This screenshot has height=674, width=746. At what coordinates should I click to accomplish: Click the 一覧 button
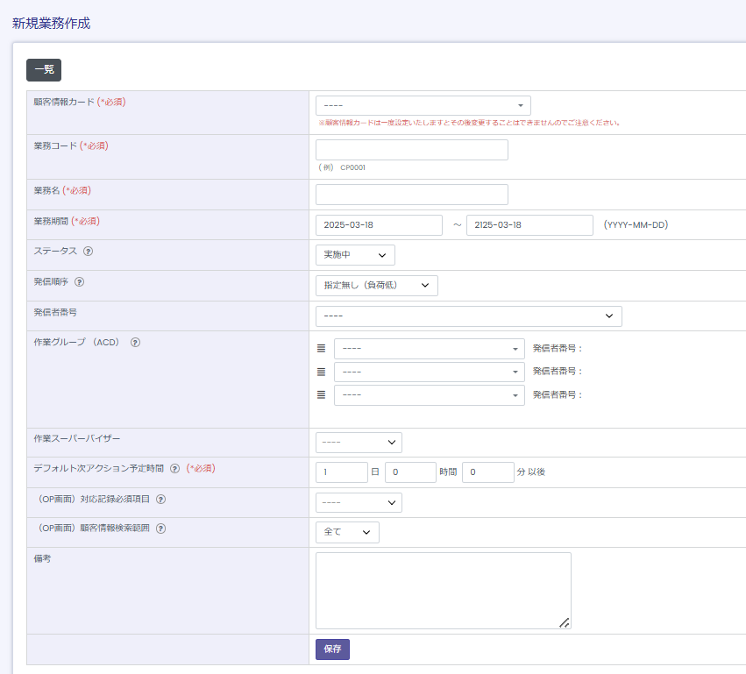click(x=44, y=70)
